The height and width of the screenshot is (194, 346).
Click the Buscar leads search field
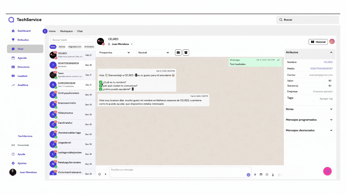72,40
